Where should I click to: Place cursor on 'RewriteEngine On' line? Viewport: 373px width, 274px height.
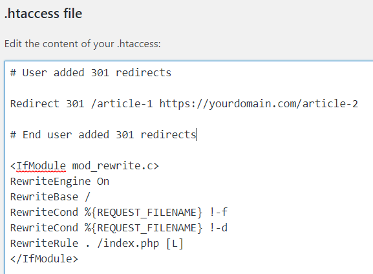click(59, 182)
